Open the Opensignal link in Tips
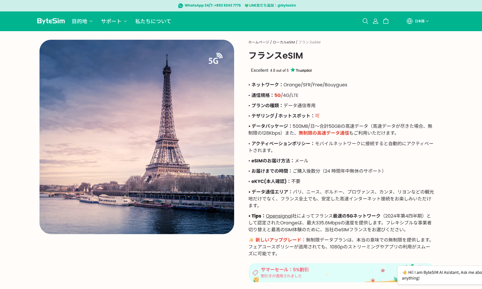482x289 pixels. click(279, 216)
